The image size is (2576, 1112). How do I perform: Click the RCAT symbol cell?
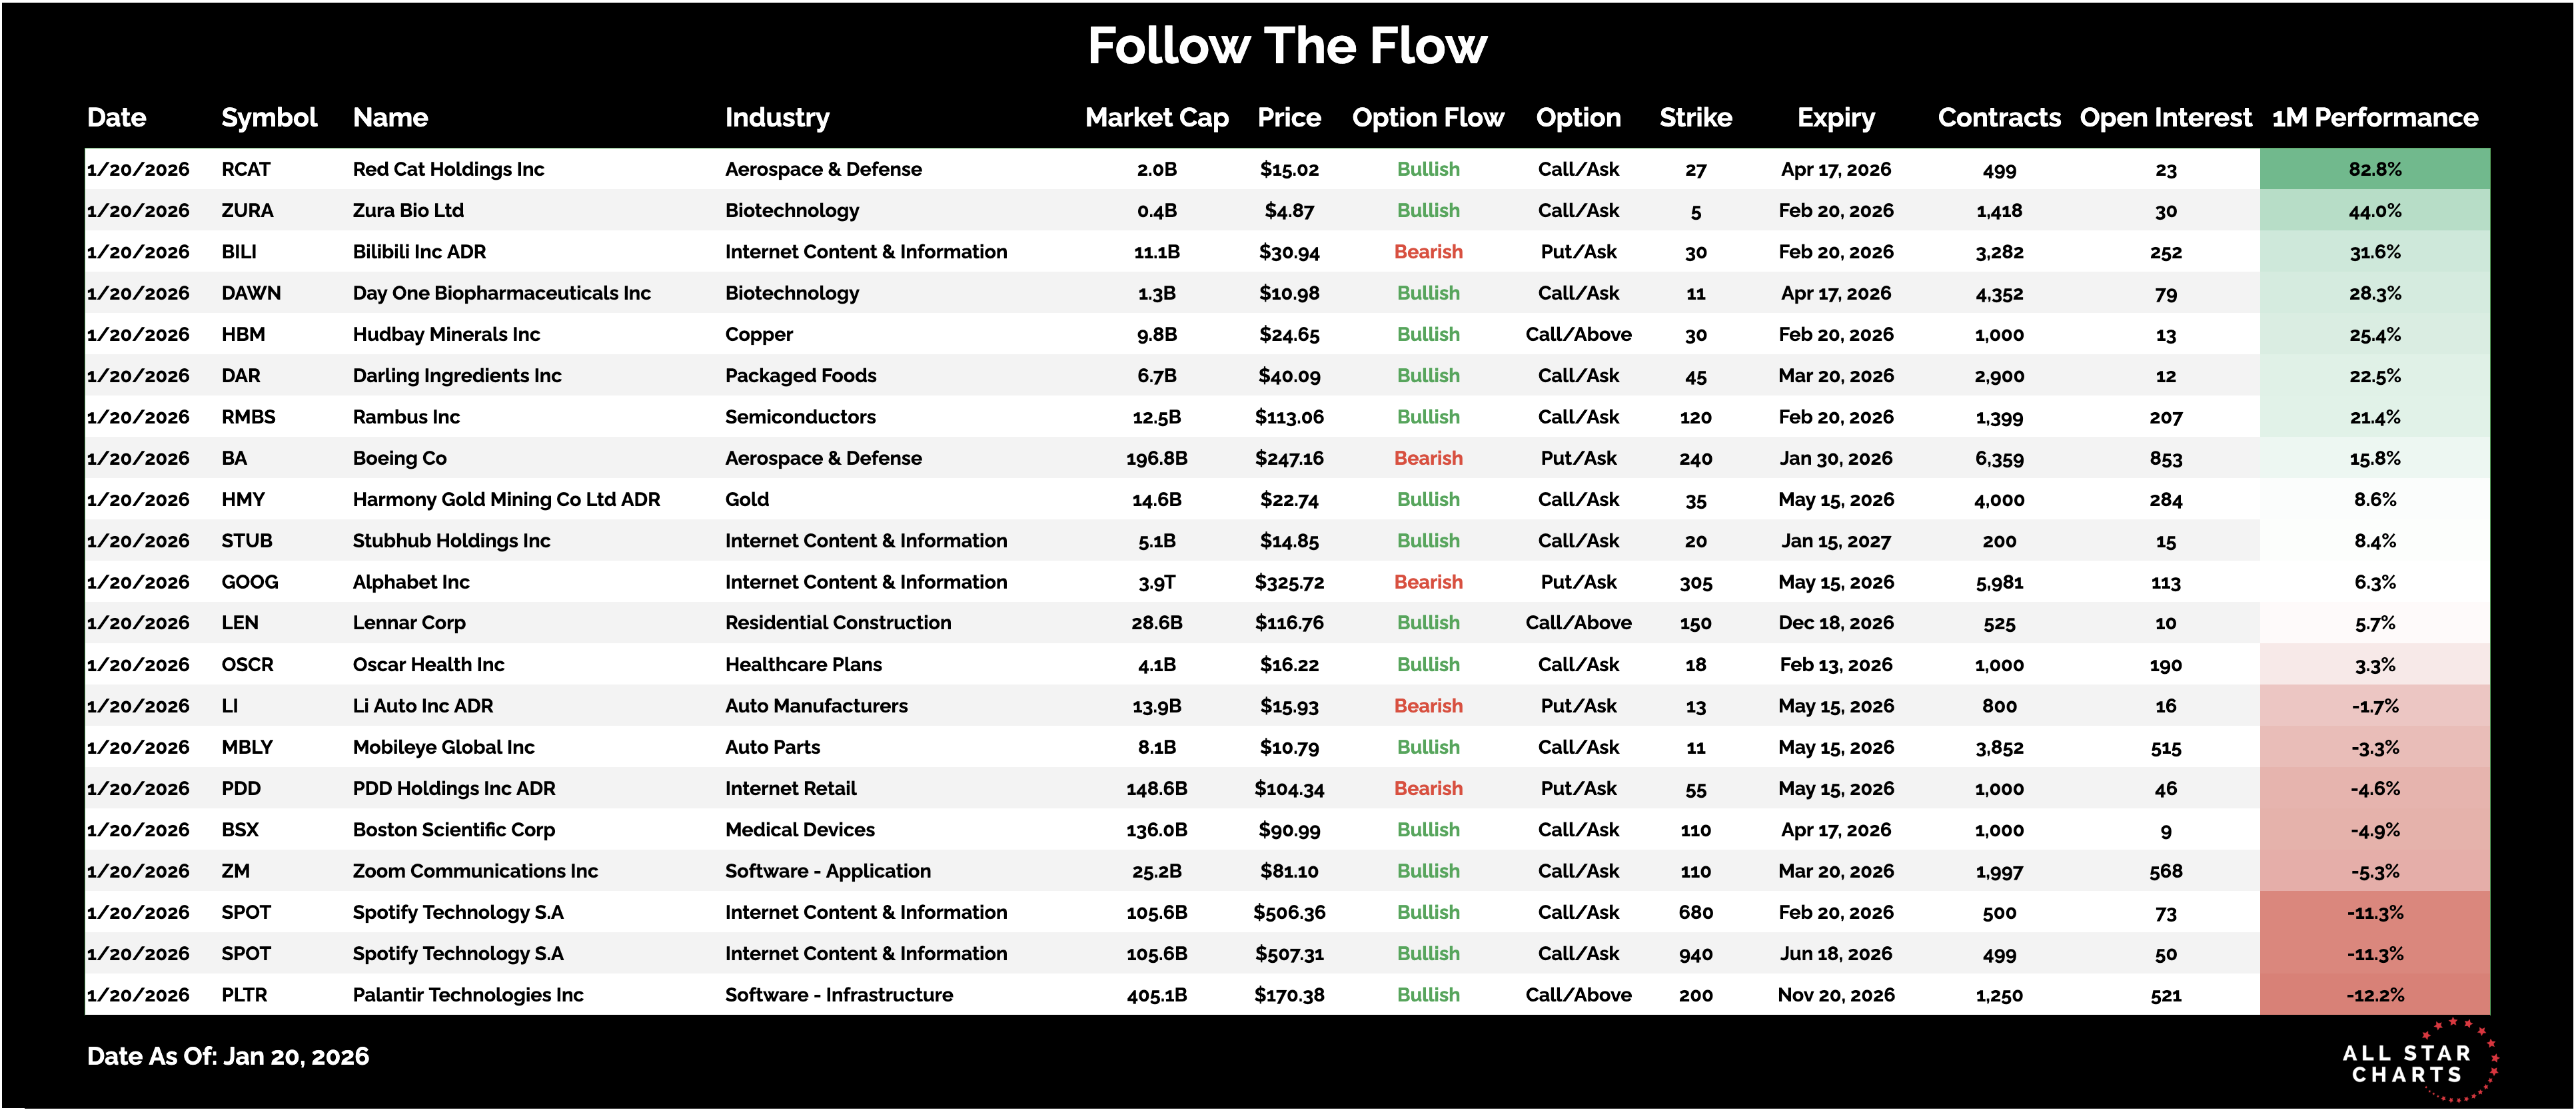point(246,169)
